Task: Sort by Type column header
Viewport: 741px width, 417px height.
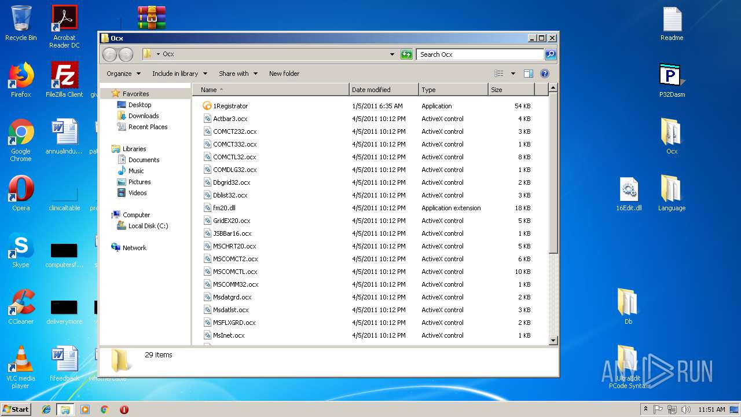Action: click(x=454, y=90)
